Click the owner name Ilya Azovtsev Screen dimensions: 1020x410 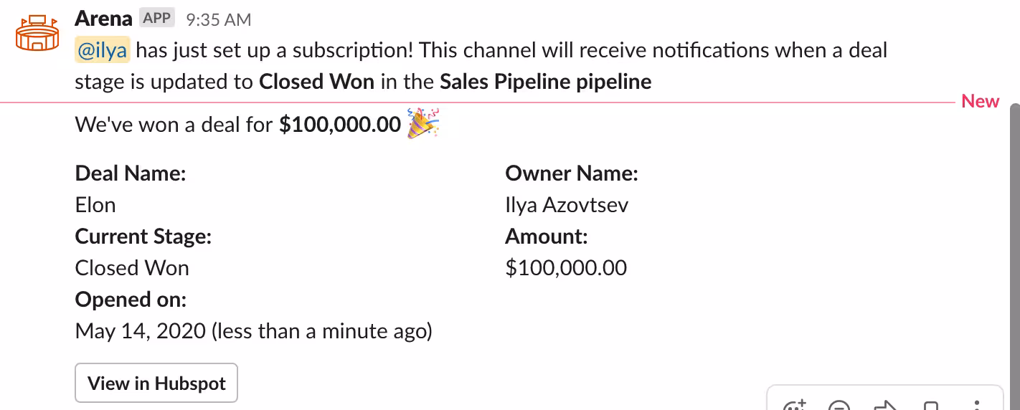pyautogui.click(x=567, y=205)
